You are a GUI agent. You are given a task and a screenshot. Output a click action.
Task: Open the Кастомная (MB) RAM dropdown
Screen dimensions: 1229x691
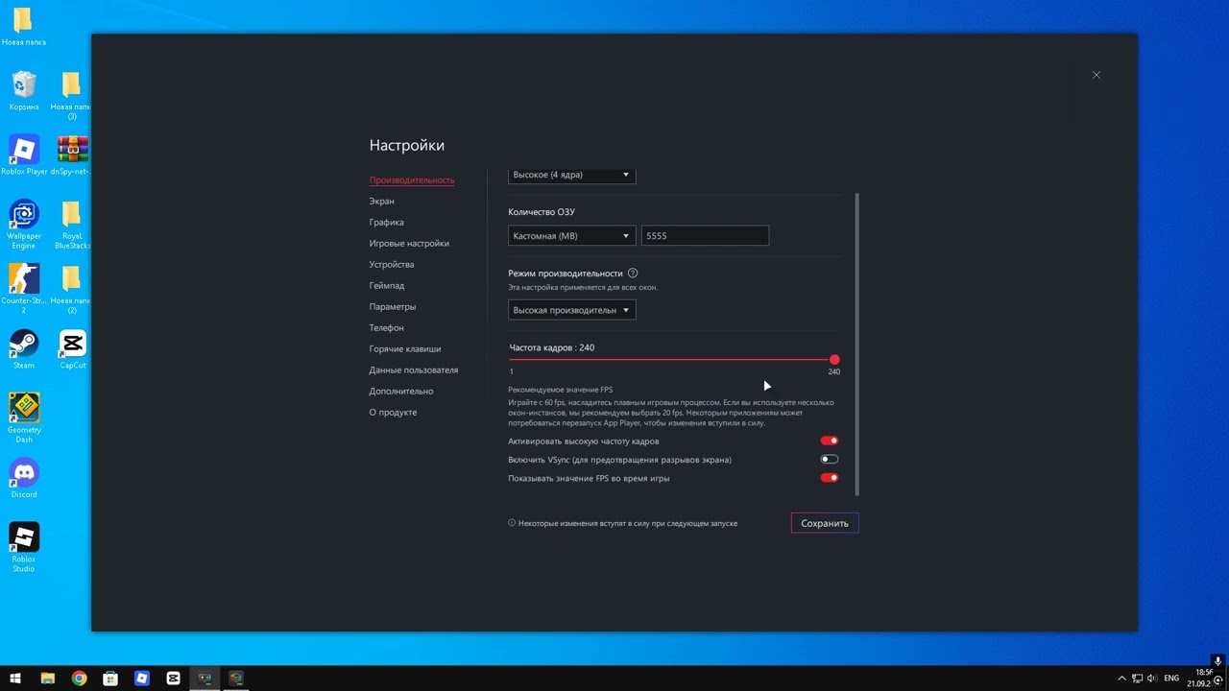tap(571, 235)
